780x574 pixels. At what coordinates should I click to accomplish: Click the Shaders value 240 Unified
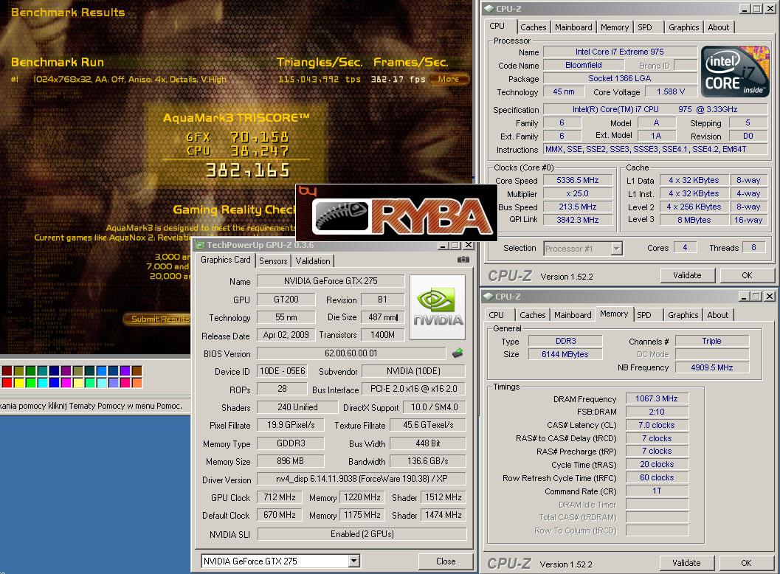click(x=297, y=407)
